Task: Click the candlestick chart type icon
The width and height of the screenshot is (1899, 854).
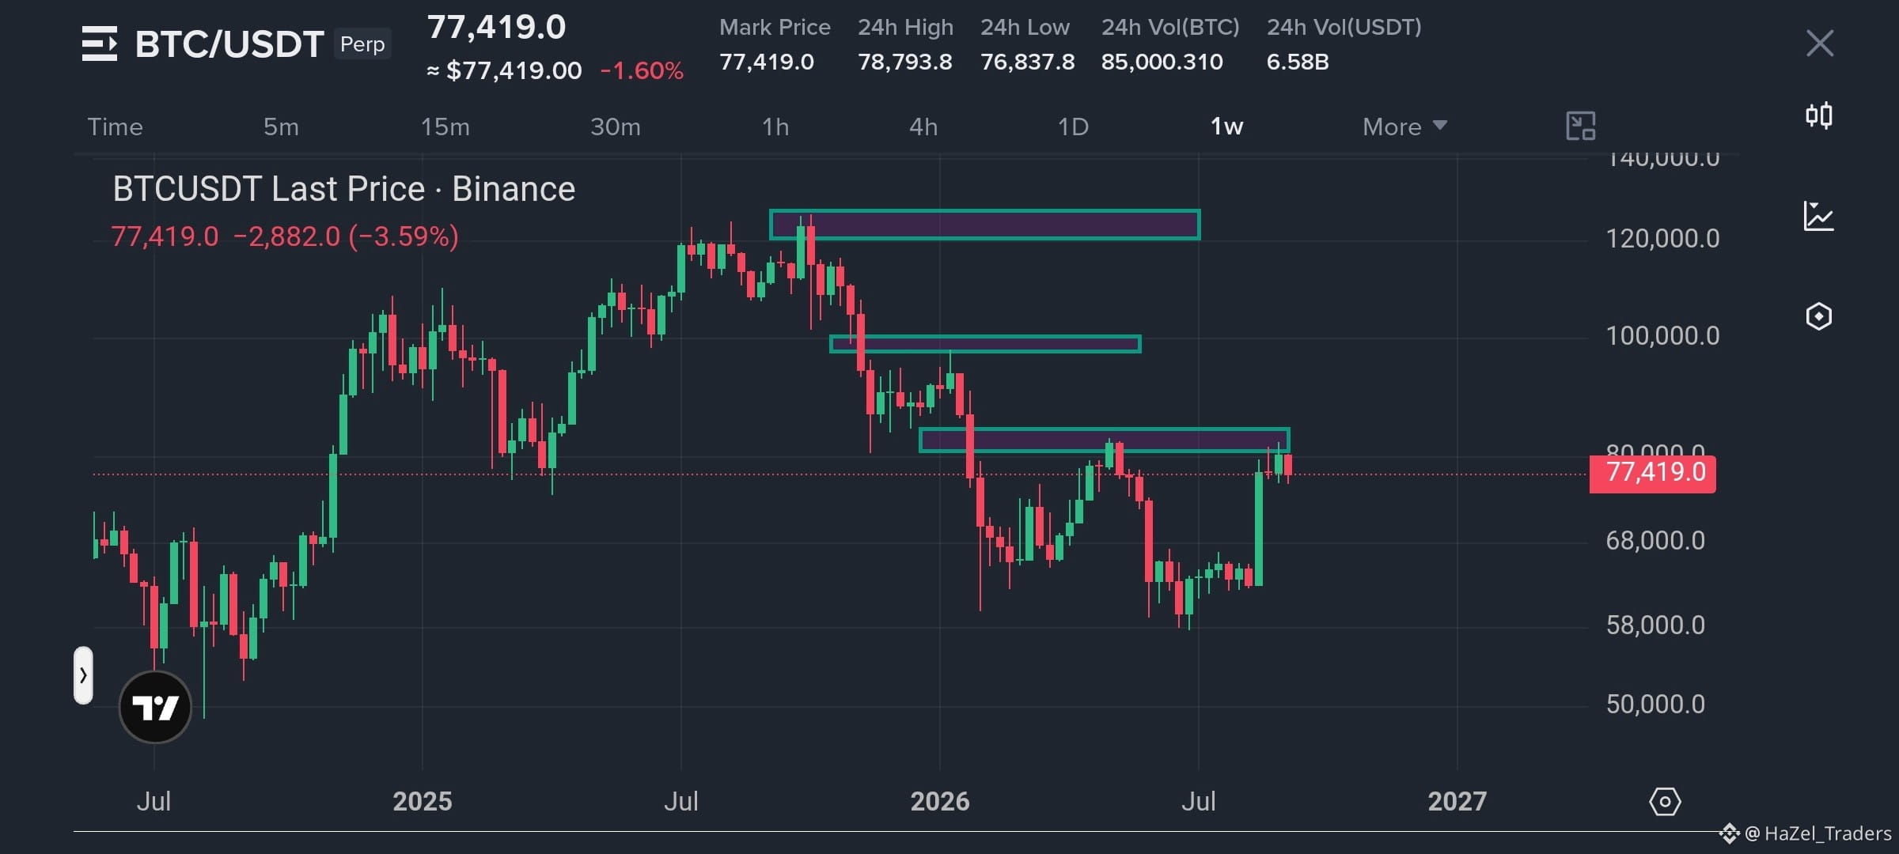Action: pyautogui.click(x=1818, y=116)
